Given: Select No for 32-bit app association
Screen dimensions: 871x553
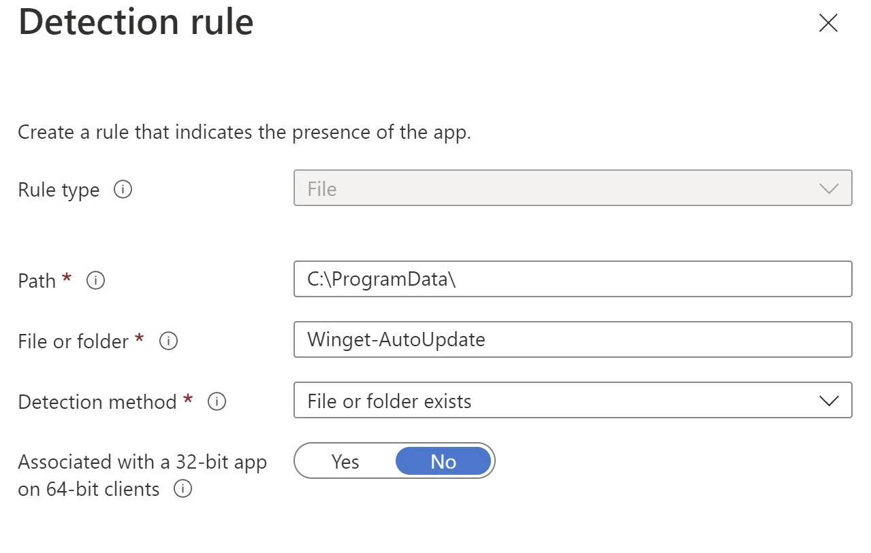Looking at the screenshot, I should (x=443, y=461).
